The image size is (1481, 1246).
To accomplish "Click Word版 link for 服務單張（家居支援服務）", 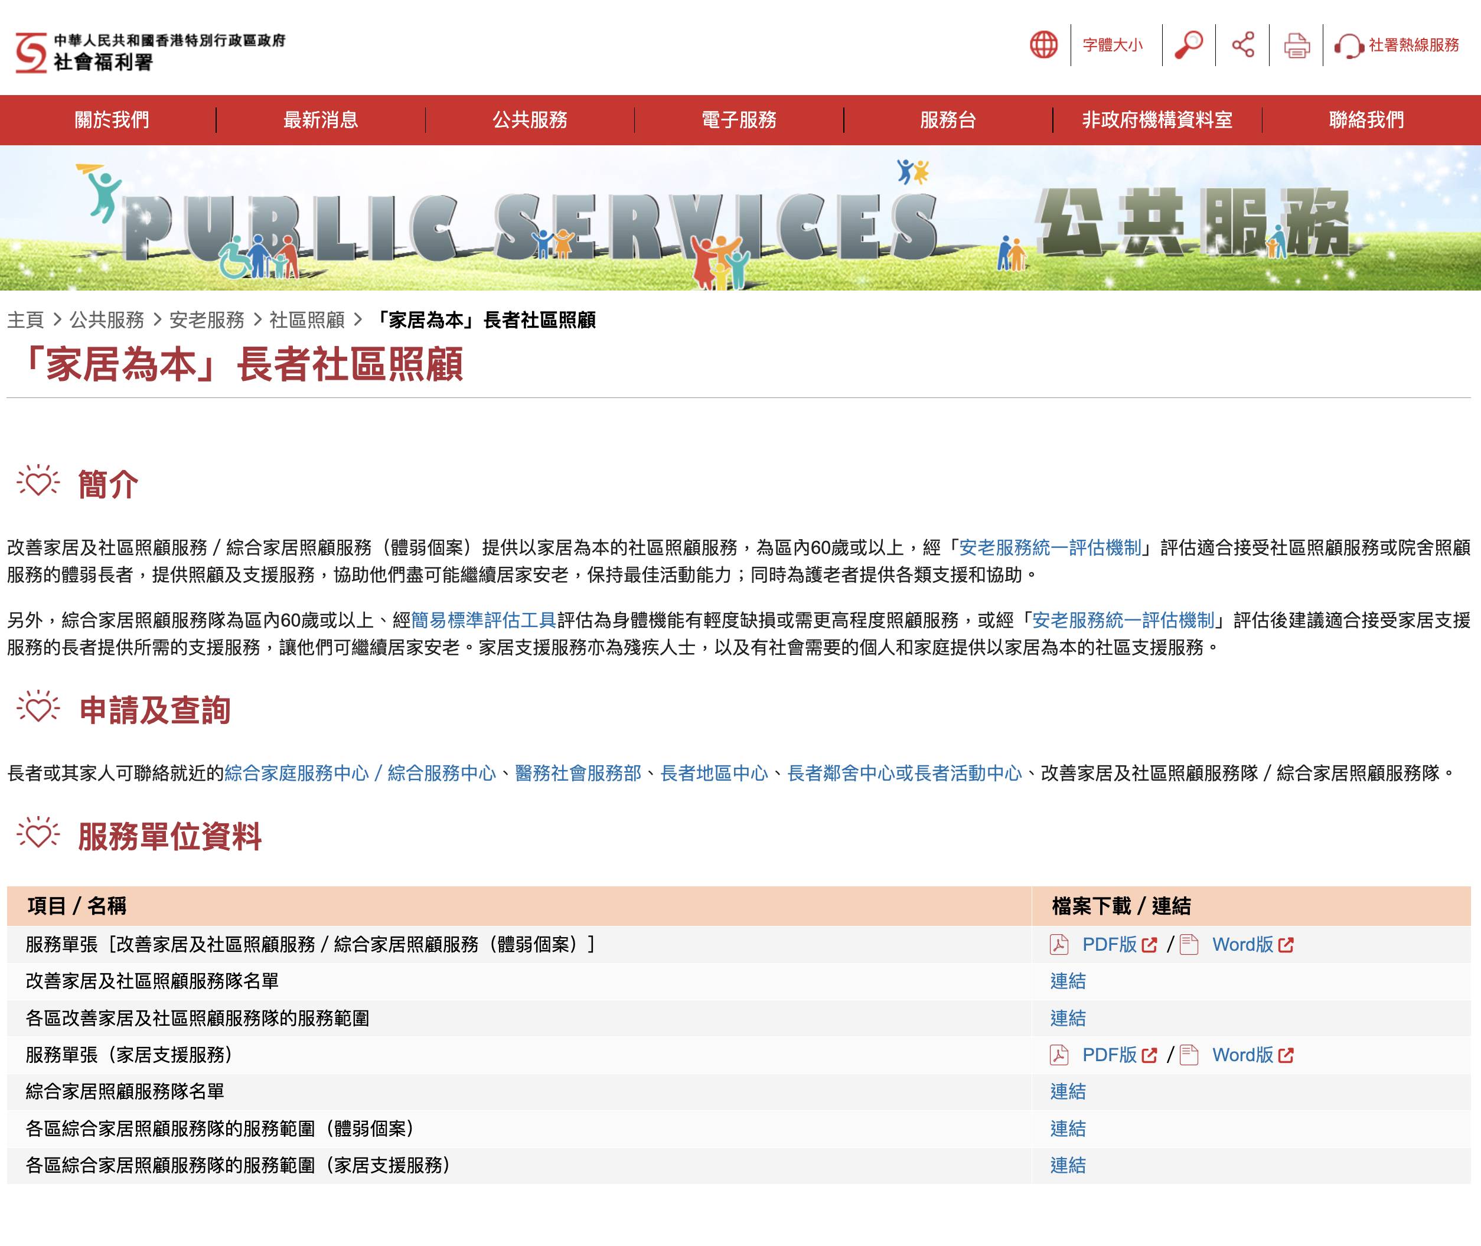I will (1243, 1055).
